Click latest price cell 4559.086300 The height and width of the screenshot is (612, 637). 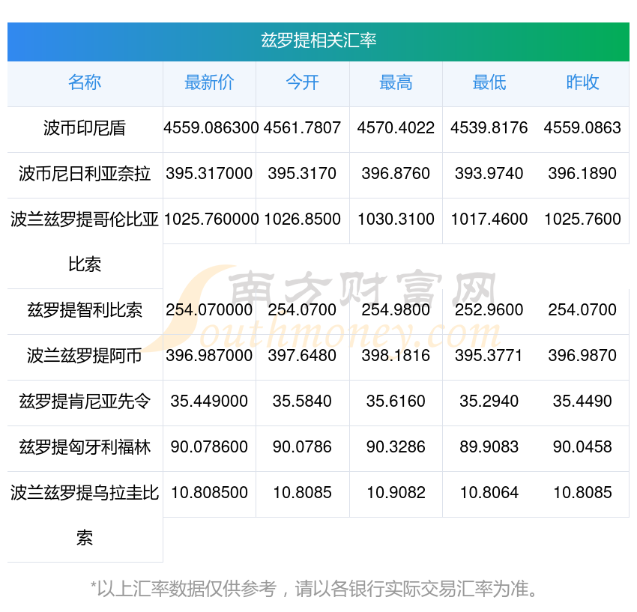click(x=211, y=128)
